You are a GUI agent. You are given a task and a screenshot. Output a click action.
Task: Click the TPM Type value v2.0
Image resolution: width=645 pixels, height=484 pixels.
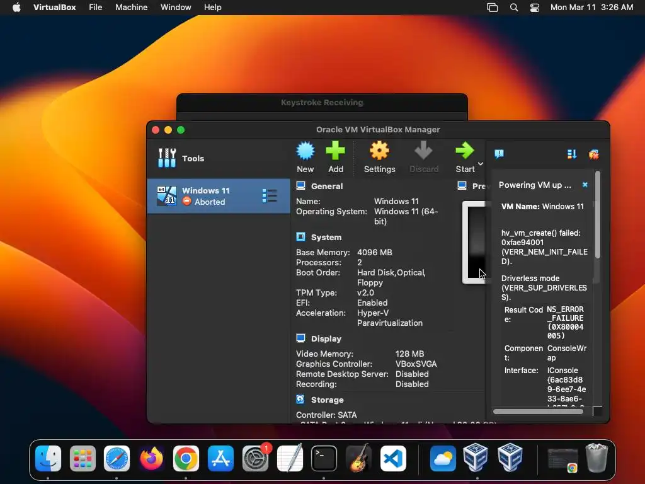click(365, 292)
